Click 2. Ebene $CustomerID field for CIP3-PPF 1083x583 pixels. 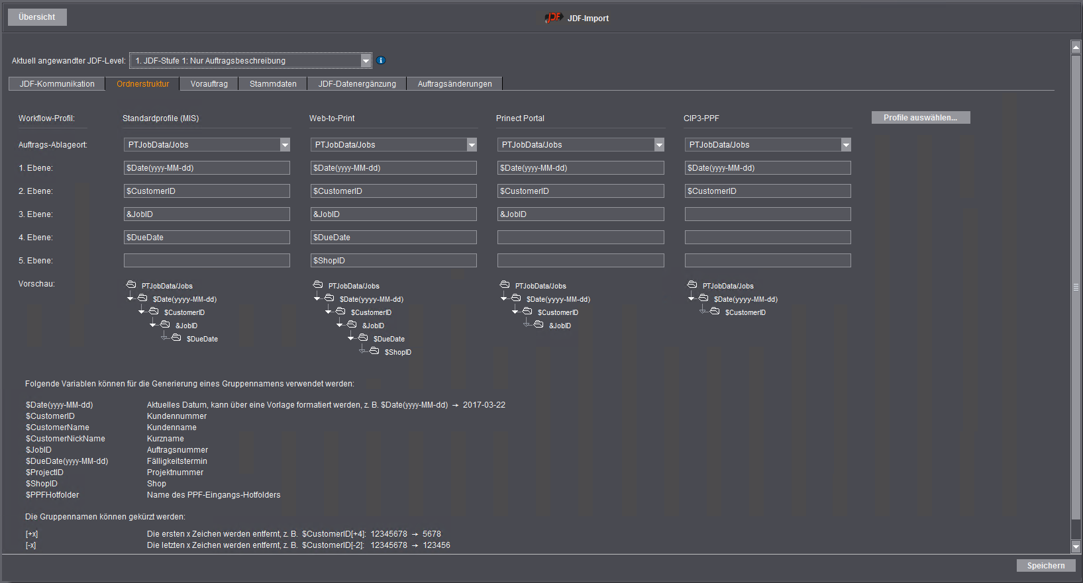pyautogui.click(x=768, y=191)
